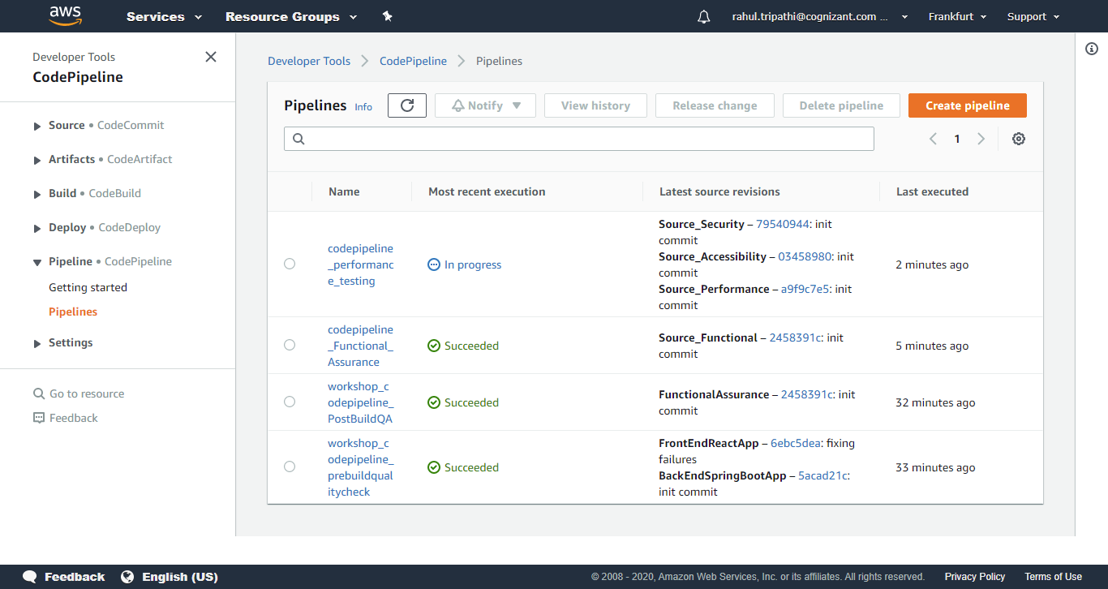Open commit 6ebc5dea revision link

pos(796,443)
